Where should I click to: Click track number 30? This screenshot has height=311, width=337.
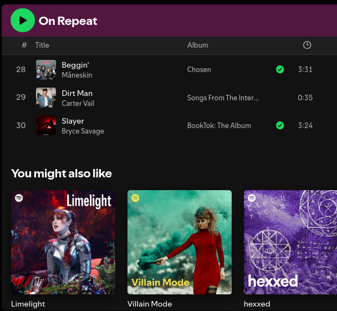[x=21, y=125]
